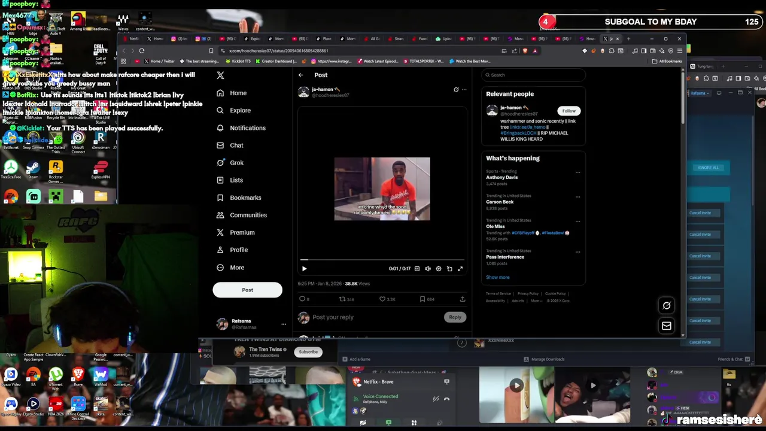Play the tweet video
Image resolution: width=766 pixels, height=431 pixels.
pyautogui.click(x=304, y=269)
